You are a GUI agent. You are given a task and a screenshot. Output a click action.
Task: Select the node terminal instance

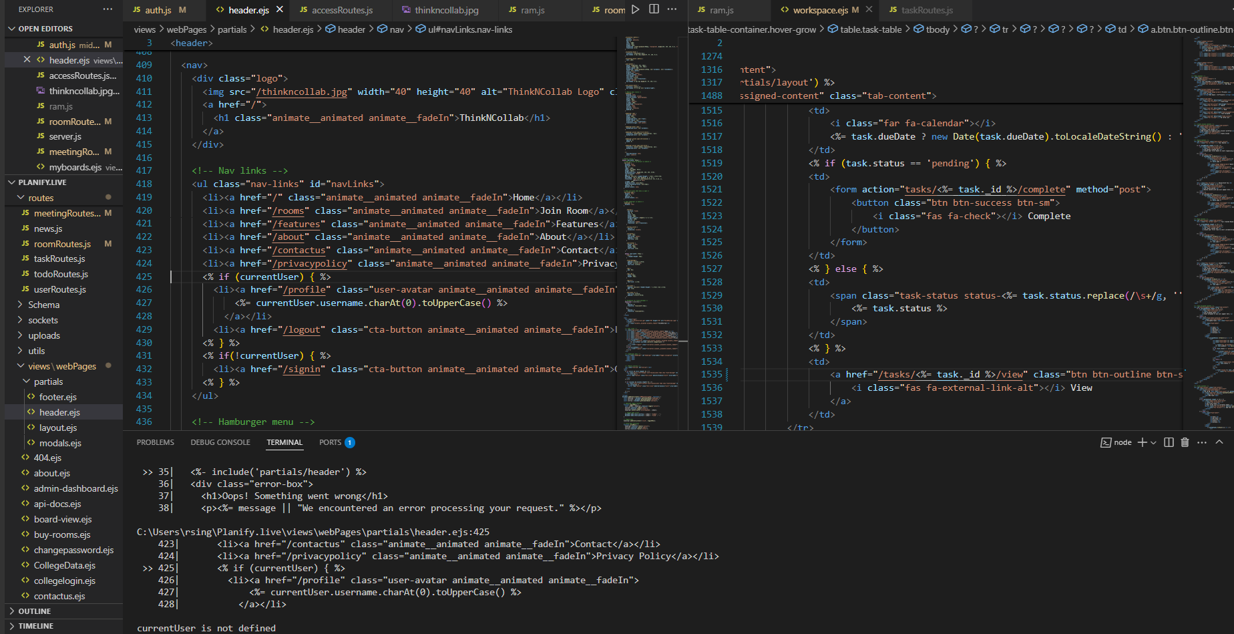click(x=1116, y=442)
